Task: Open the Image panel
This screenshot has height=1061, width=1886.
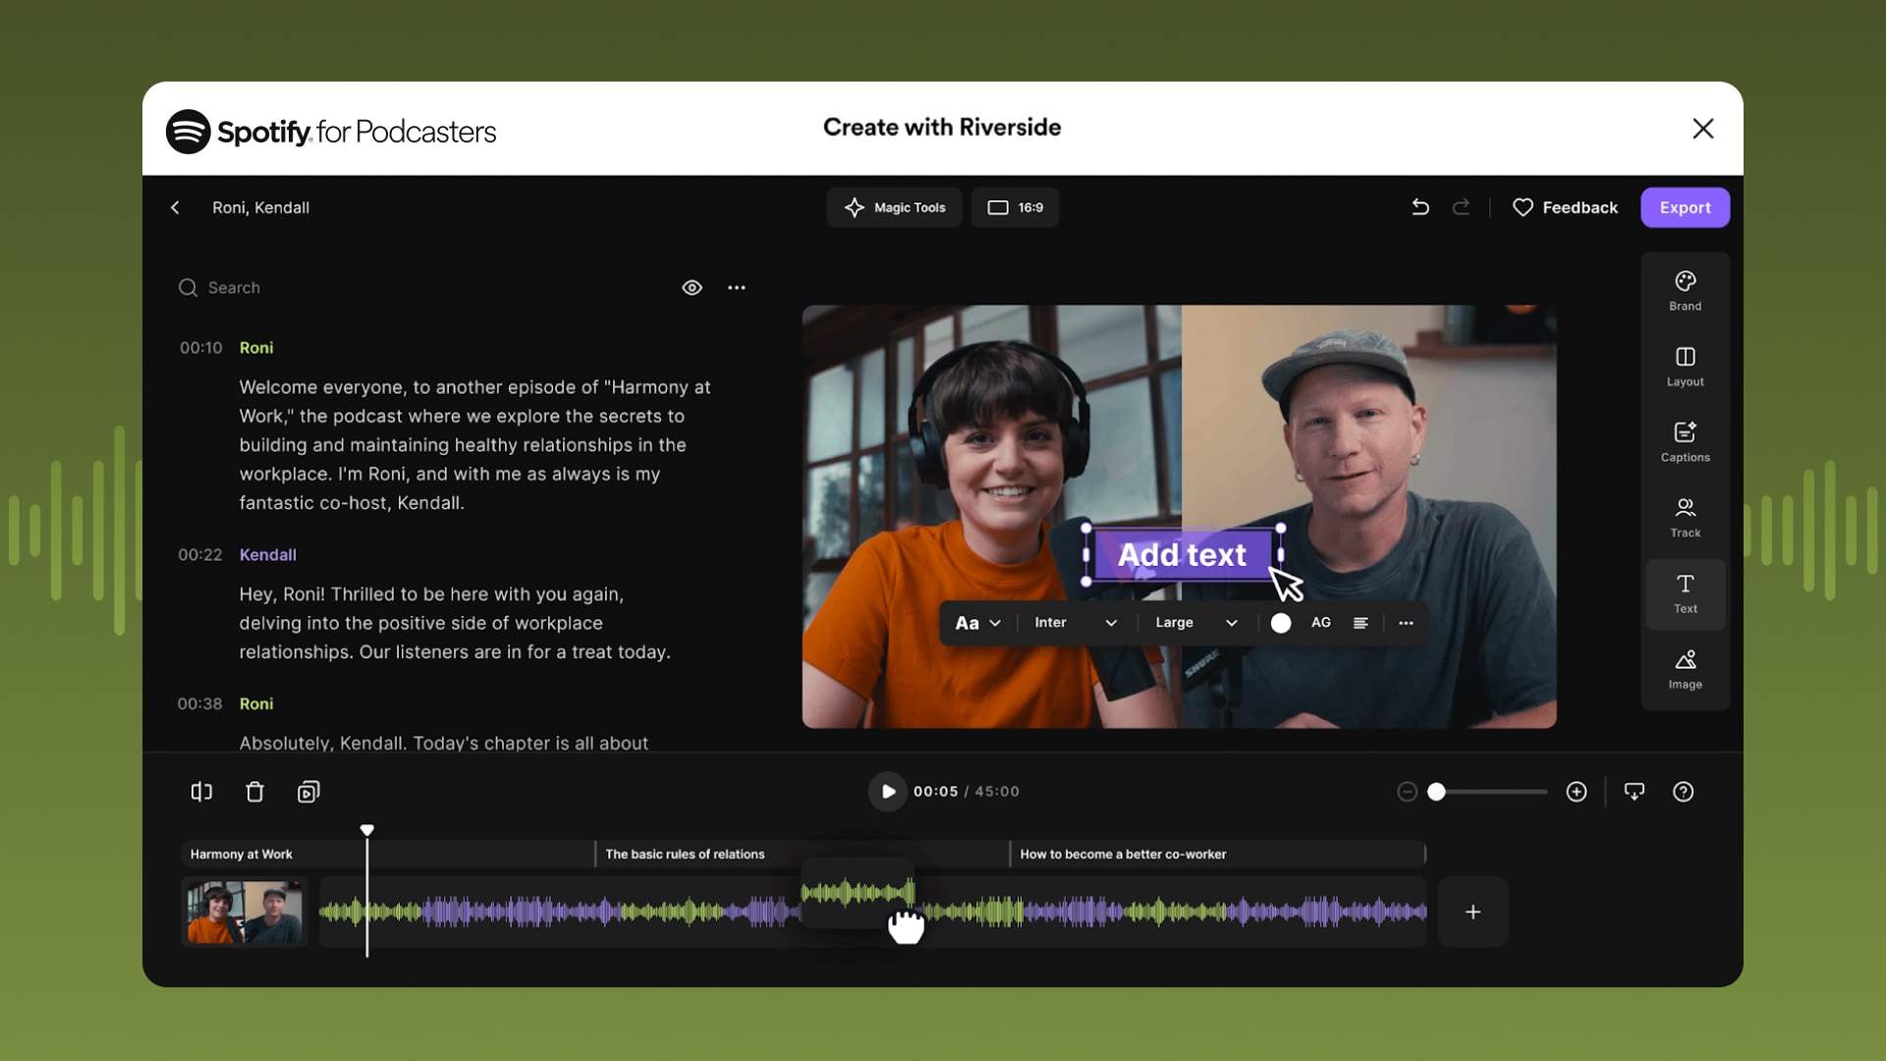Action: [x=1684, y=669]
